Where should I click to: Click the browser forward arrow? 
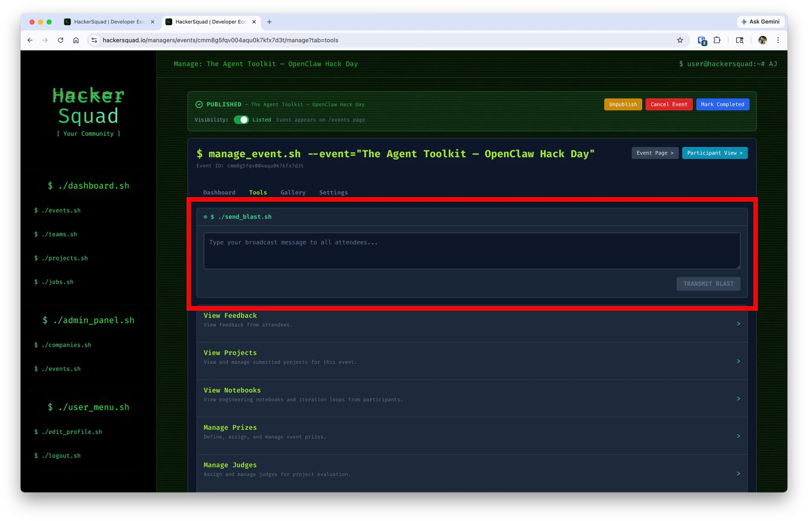[x=45, y=40]
